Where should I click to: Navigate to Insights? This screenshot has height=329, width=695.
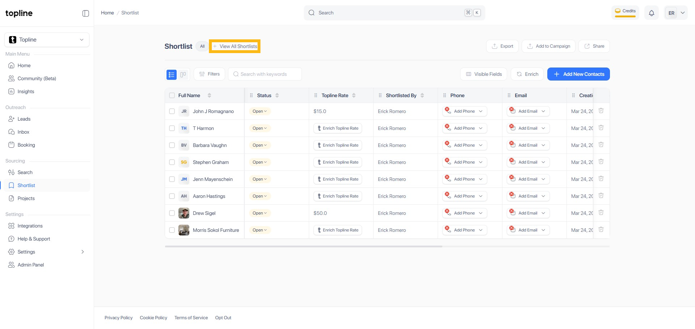point(47,91)
